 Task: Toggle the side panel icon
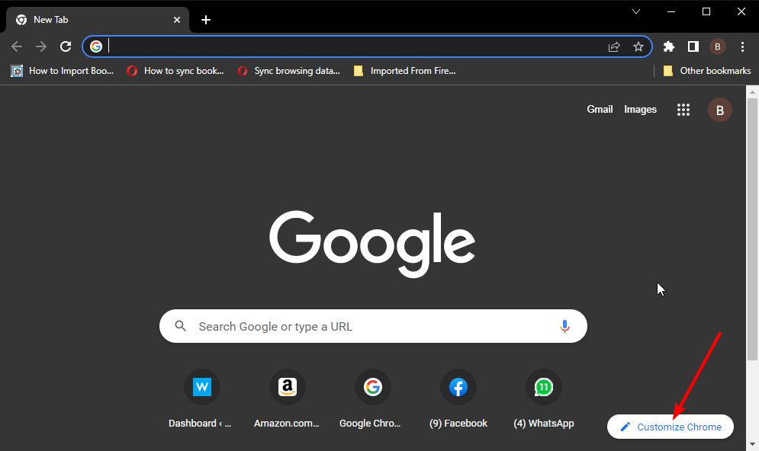[x=693, y=46]
